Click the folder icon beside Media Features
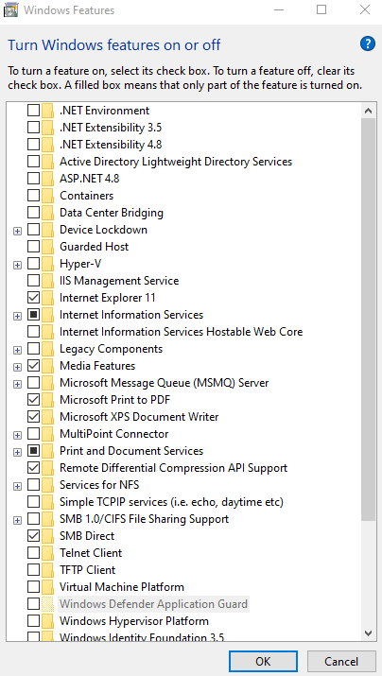 tap(47, 366)
